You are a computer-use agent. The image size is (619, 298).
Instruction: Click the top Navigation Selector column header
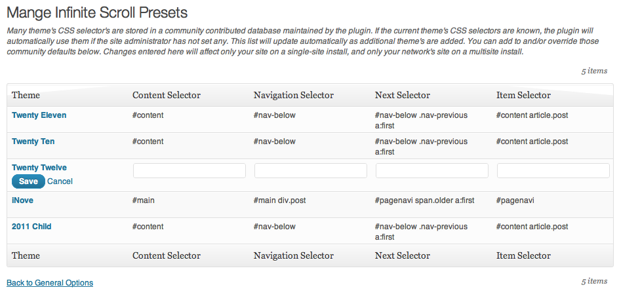[294, 95]
